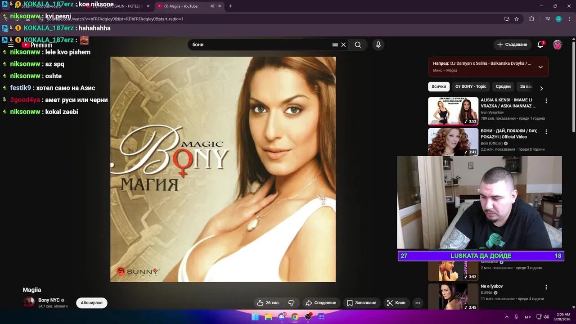
Task: Open the YouTube account avatar menu
Action: (x=558, y=45)
